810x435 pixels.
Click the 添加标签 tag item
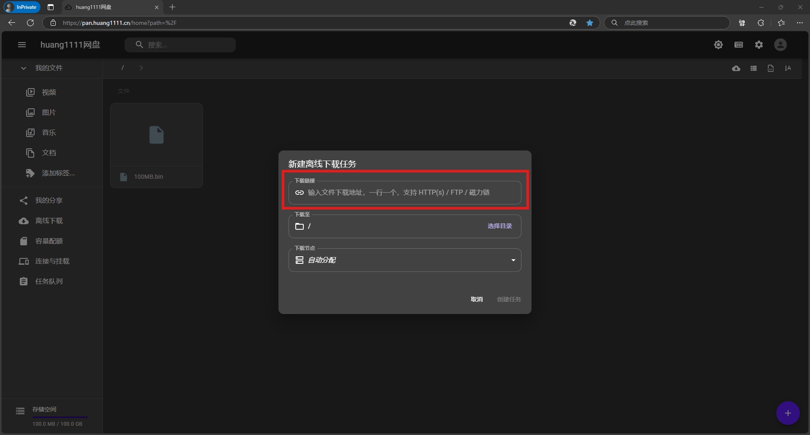[x=58, y=173]
